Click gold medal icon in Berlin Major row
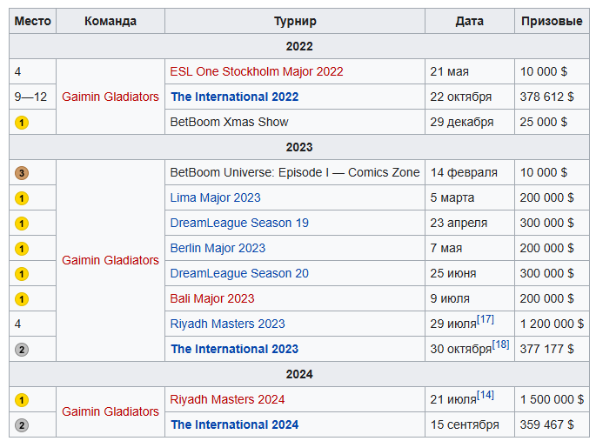 (x=22, y=249)
